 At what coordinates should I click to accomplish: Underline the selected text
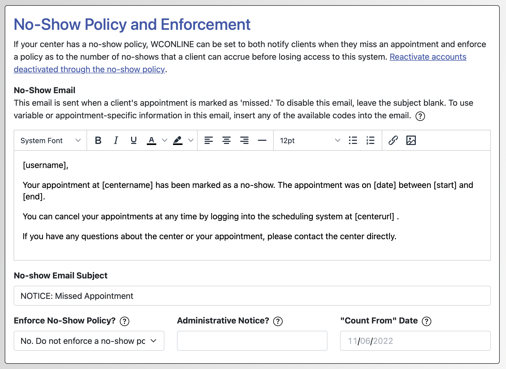133,141
